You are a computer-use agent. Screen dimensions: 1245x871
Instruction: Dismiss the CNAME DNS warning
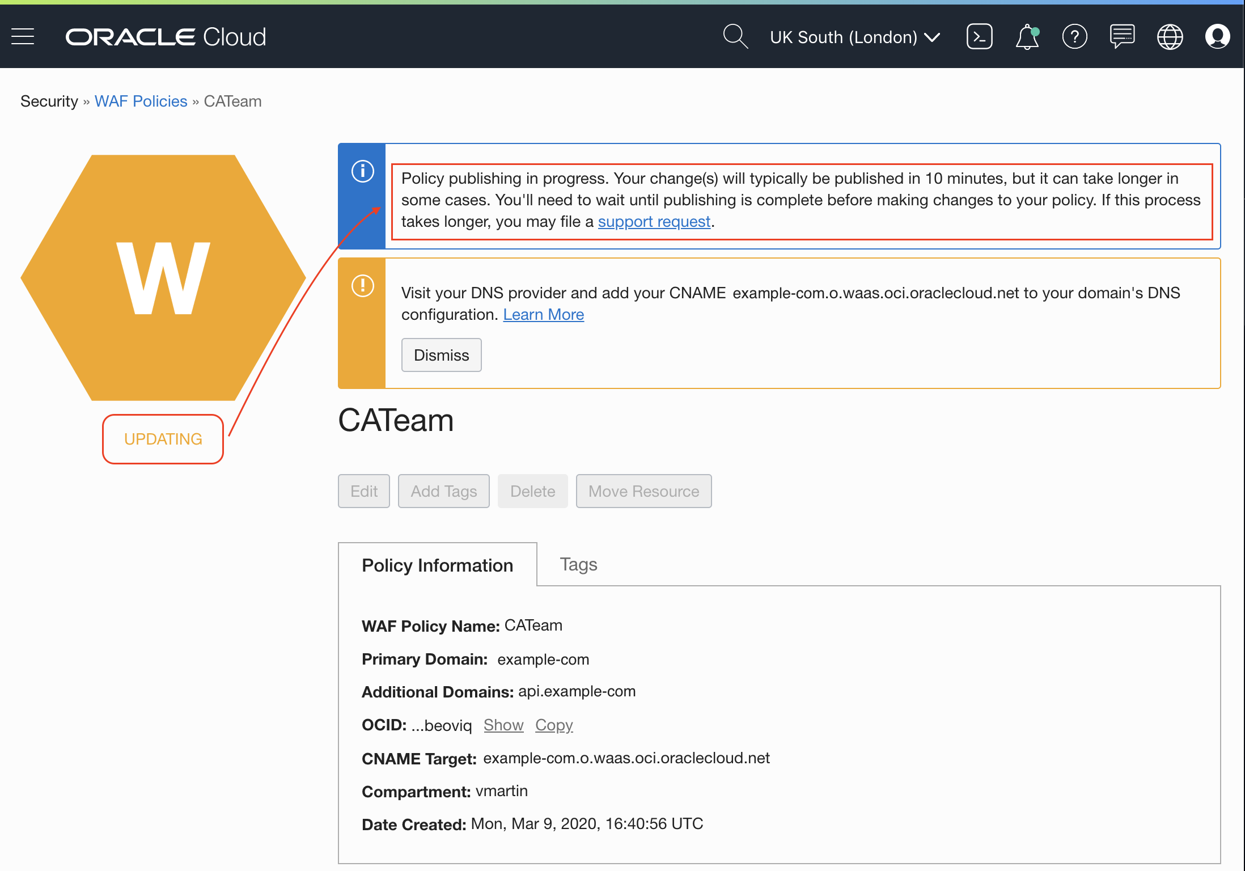click(x=441, y=355)
